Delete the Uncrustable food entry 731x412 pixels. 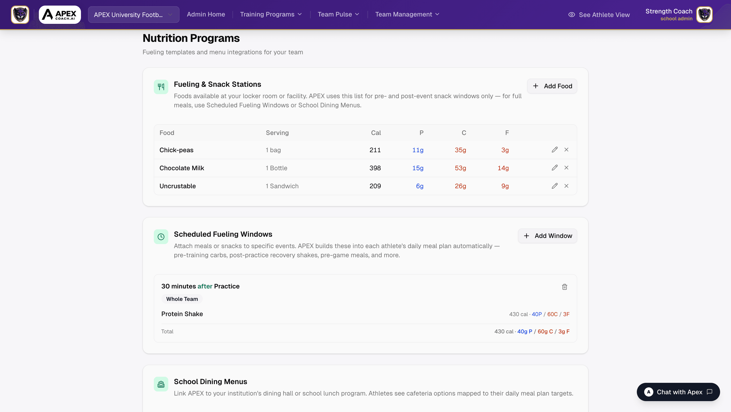pos(566,186)
